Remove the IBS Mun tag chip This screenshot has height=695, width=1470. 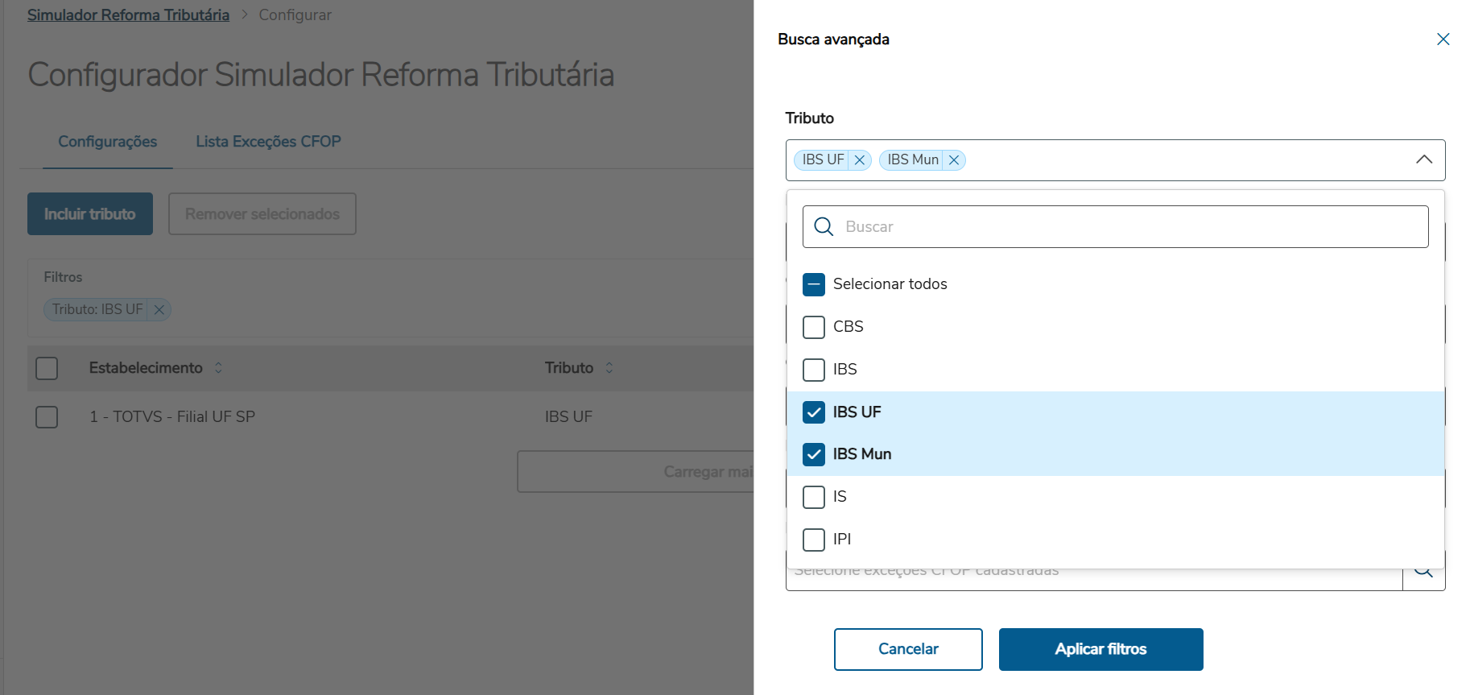(954, 160)
